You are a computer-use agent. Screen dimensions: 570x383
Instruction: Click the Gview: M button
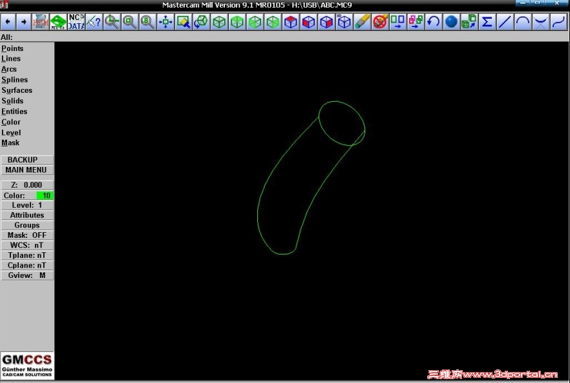tap(27, 275)
